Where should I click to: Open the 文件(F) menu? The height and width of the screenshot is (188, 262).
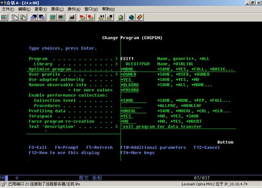click(x=8, y=9)
